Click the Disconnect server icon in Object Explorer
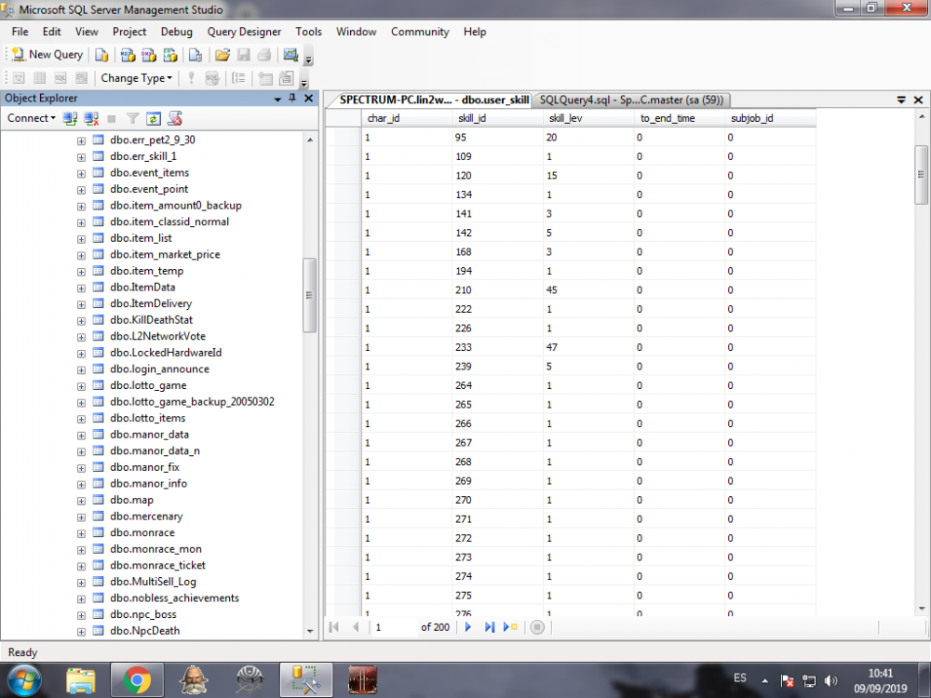Screen dimensions: 931x698 tap(91, 118)
